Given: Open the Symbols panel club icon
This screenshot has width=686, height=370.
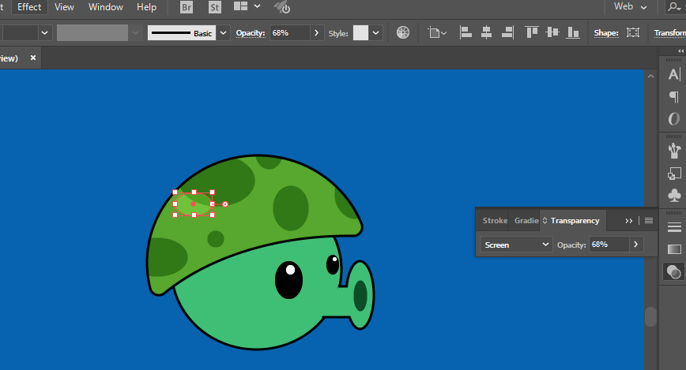Looking at the screenshot, I should 673,194.
